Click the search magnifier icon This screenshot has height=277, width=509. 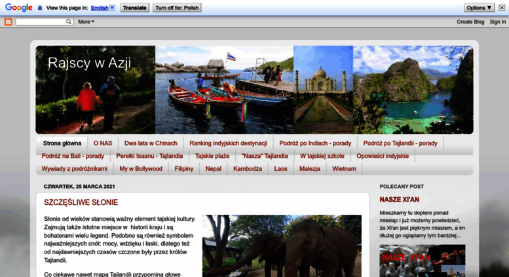pos(69,22)
